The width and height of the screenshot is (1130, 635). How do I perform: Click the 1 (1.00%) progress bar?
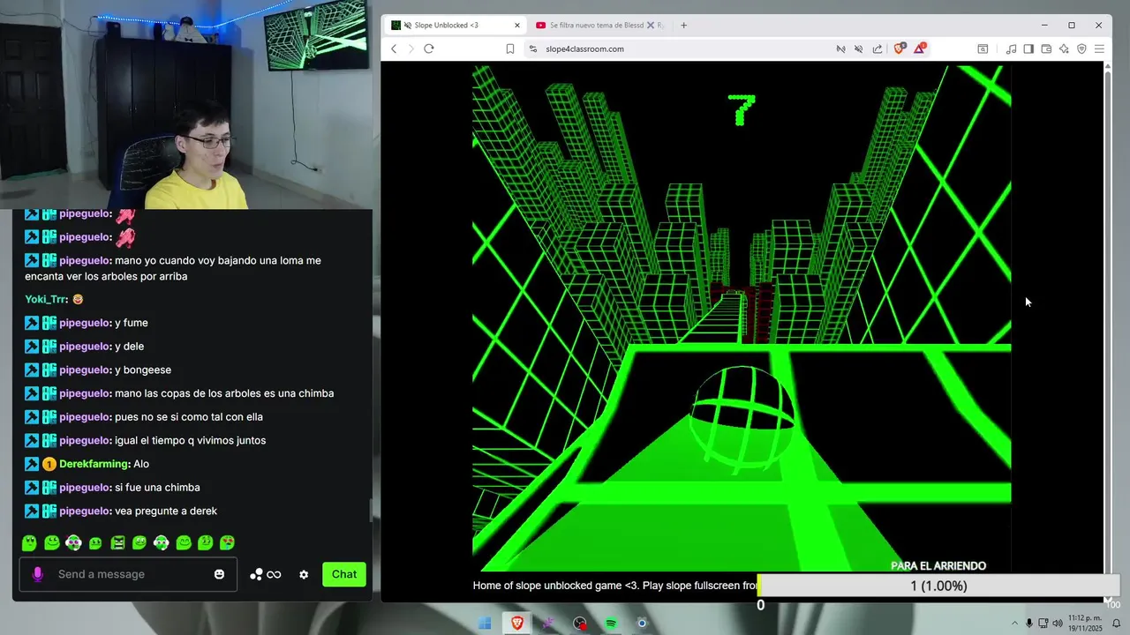[938, 586]
